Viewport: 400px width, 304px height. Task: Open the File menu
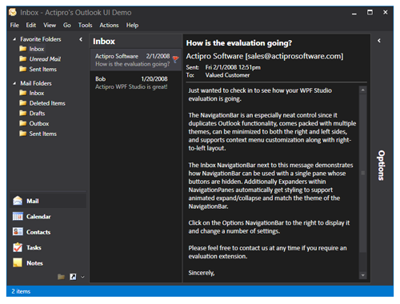[14, 25]
